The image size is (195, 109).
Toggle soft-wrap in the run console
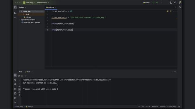click(x=19, y=86)
